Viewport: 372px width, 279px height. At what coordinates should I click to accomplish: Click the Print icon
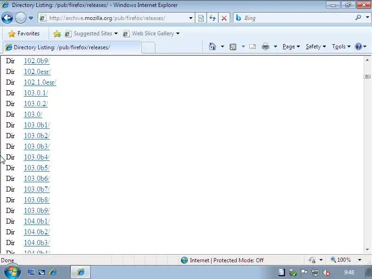(x=266, y=46)
